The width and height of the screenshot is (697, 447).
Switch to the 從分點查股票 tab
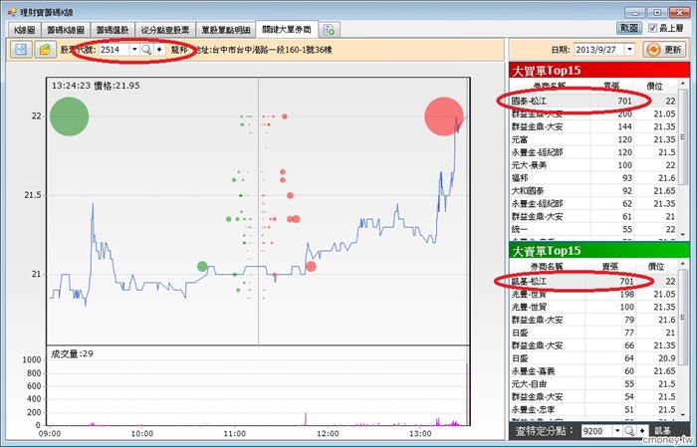coord(165,30)
